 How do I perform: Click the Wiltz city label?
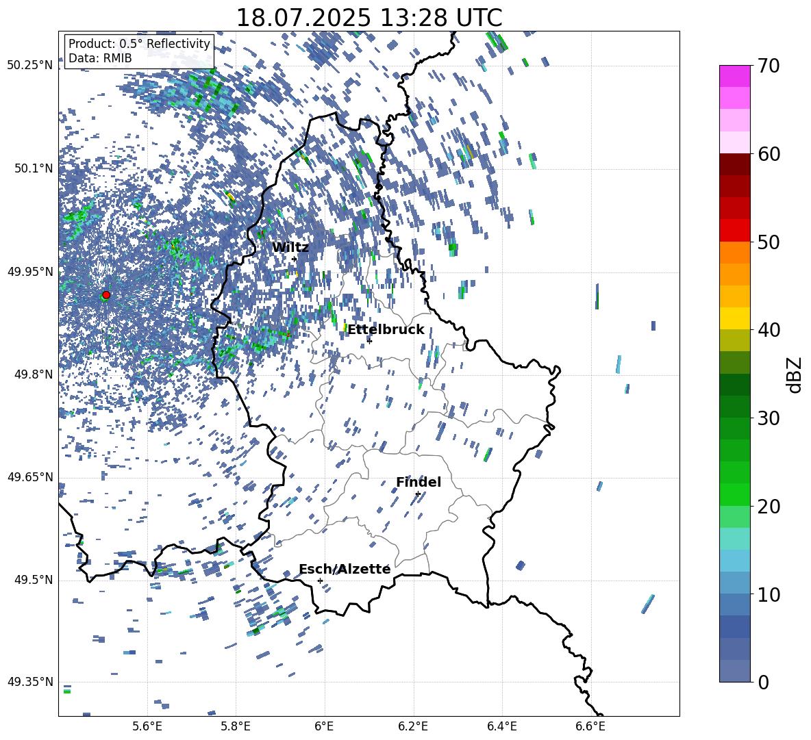(290, 248)
